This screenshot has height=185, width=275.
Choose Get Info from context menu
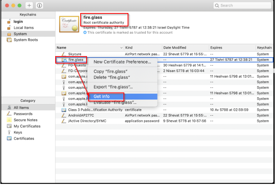[x=101, y=97]
